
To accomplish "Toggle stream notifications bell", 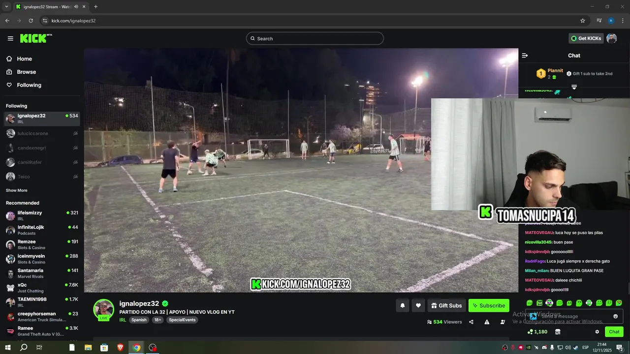I will coord(402,305).
